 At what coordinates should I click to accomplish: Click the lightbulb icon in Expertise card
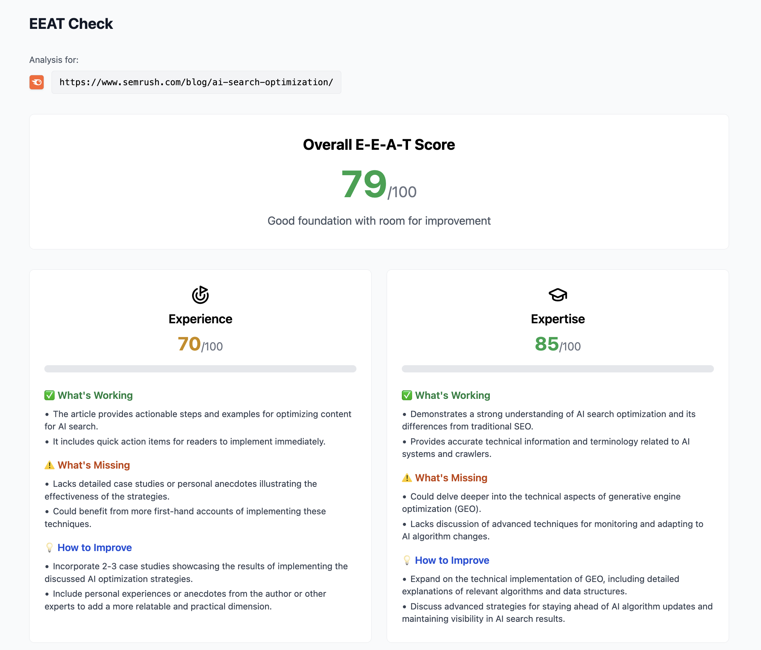click(407, 560)
